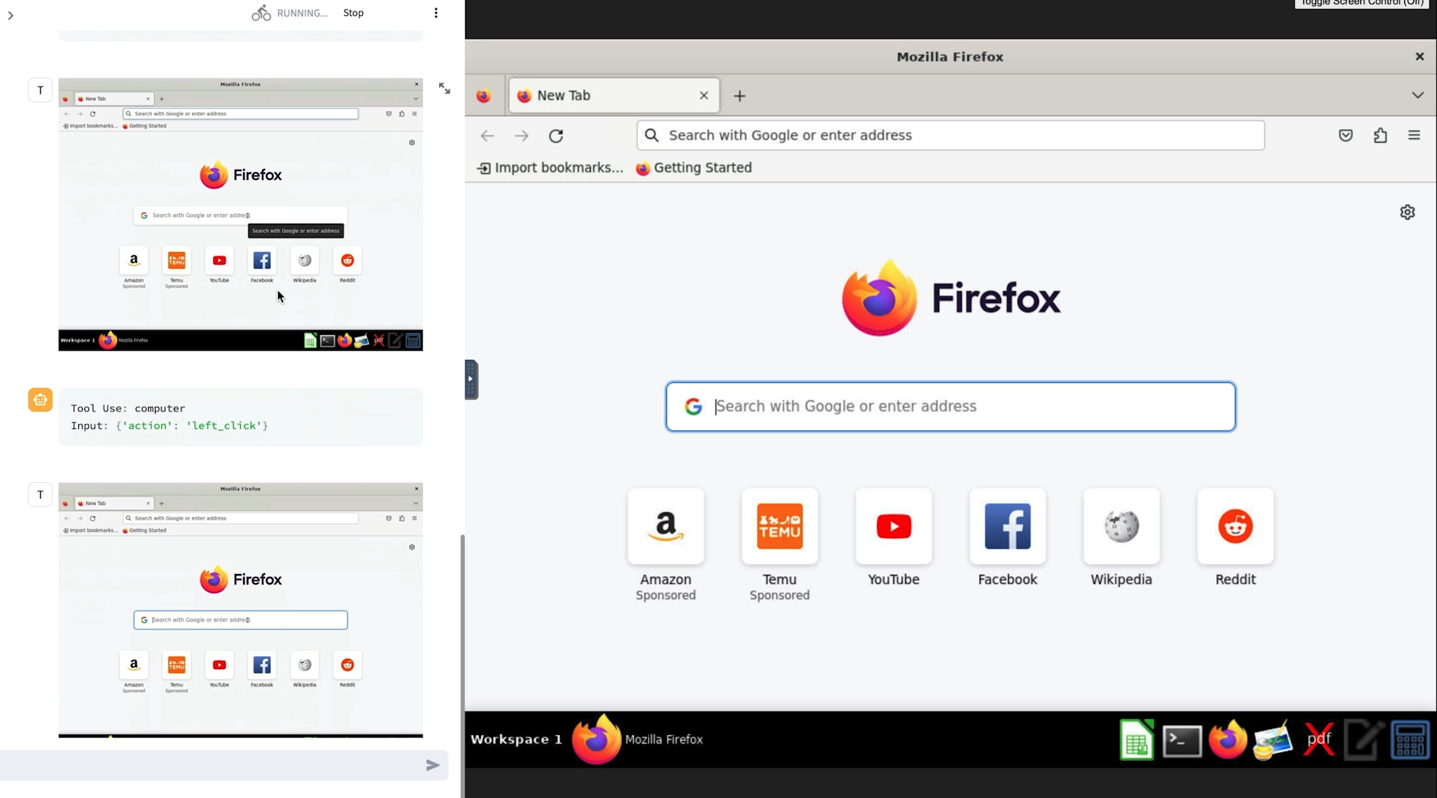Reload the page with the refresh icon
Image resolution: width=1437 pixels, height=798 pixels.
[x=556, y=136]
